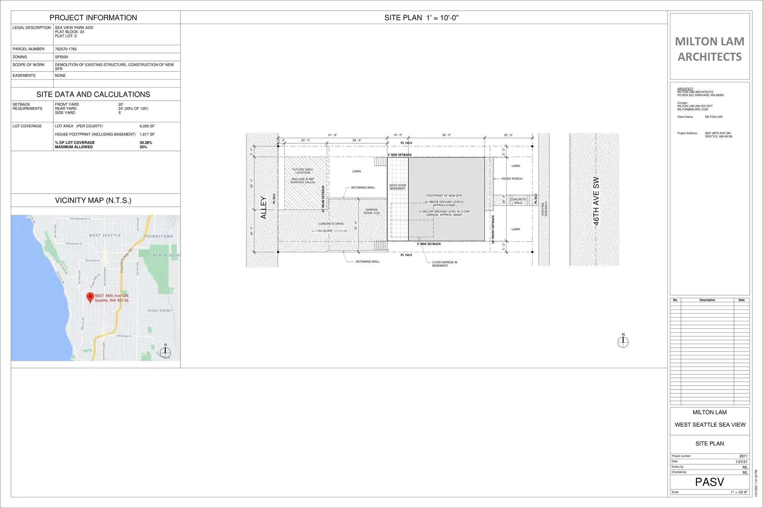763x508 pixels.
Task: Select parcel number value 762570-1765
Action: [x=66, y=49]
